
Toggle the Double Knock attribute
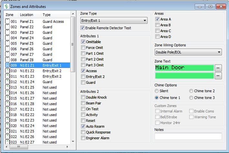click(x=83, y=97)
